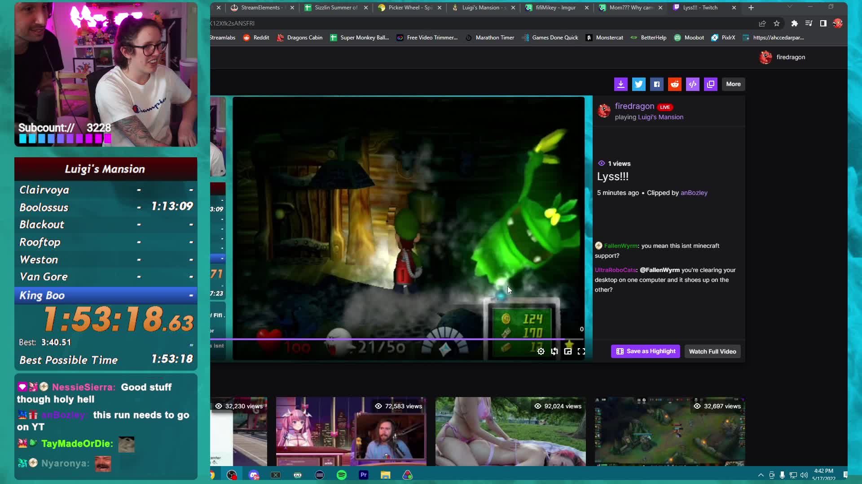Screen dimensions: 862x484
Task: Click Save as Highlight button
Action: [646, 351]
